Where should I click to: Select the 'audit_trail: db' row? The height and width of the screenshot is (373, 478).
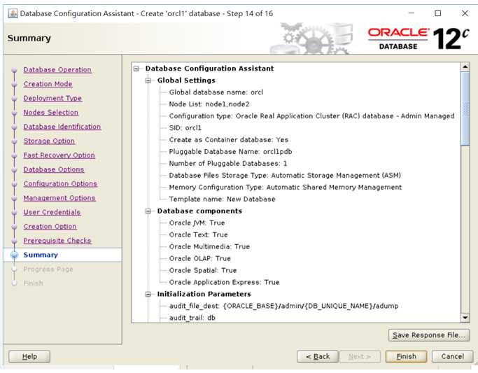[192, 318]
